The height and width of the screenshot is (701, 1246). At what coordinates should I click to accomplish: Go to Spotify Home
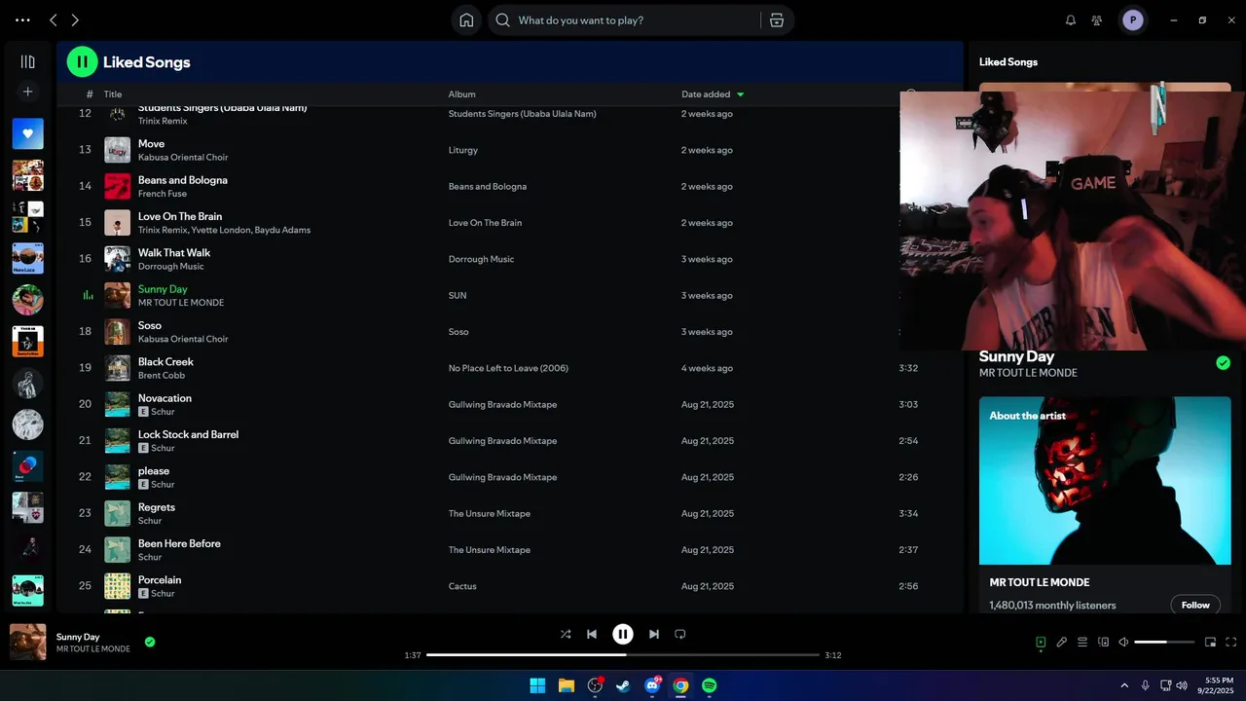tap(466, 19)
